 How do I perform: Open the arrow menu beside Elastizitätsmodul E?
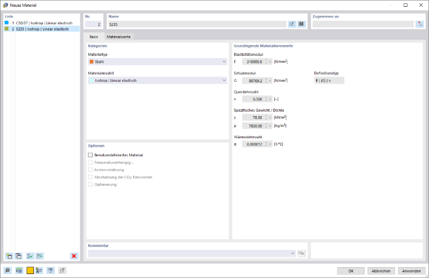[270, 62]
